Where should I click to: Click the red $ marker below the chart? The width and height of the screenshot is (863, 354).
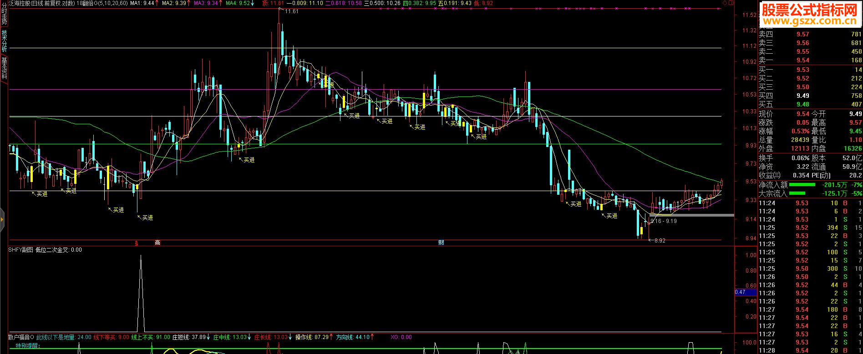[x=136, y=243]
